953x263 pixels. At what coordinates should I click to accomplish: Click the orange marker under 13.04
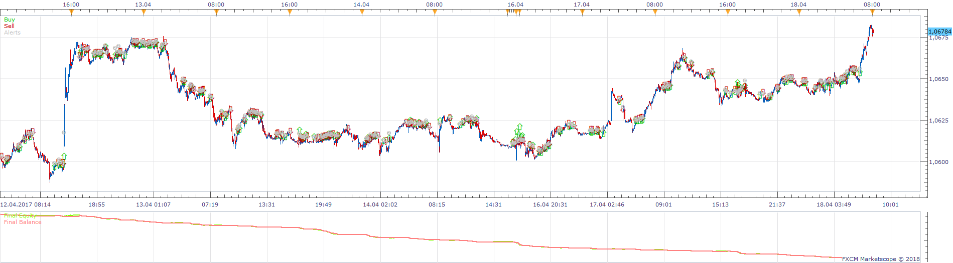click(x=144, y=12)
